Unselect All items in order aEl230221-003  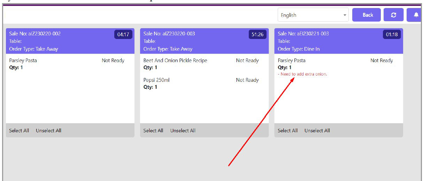click(317, 131)
